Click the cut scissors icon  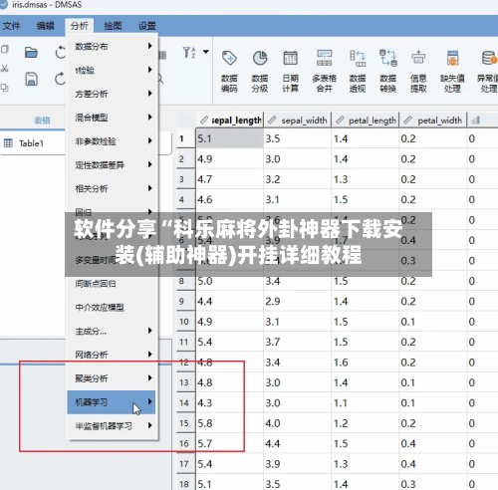(x=5, y=69)
